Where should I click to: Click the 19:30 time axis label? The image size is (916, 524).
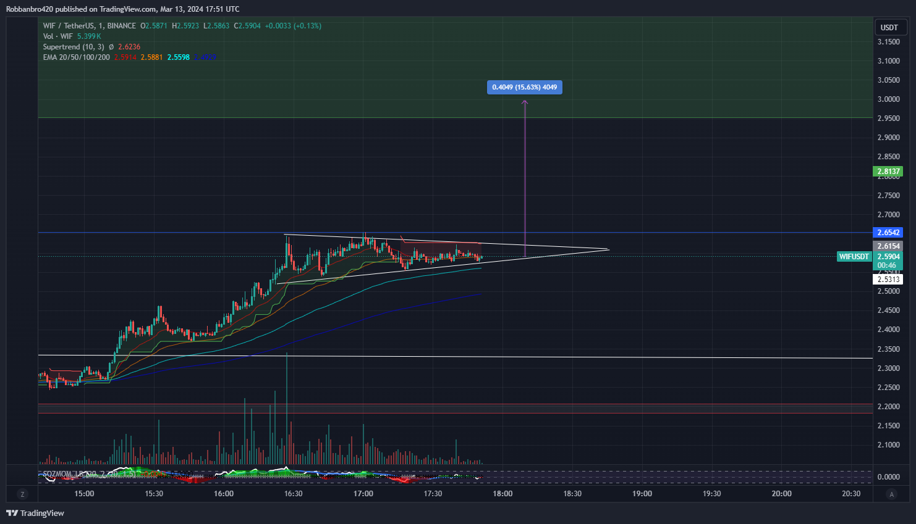point(712,494)
